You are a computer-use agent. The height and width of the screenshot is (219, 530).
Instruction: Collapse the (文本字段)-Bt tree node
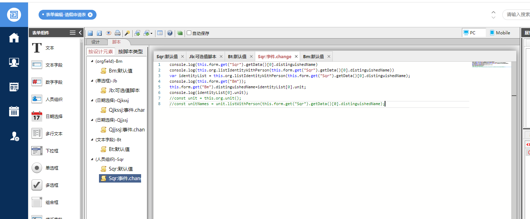pos(92,140)
